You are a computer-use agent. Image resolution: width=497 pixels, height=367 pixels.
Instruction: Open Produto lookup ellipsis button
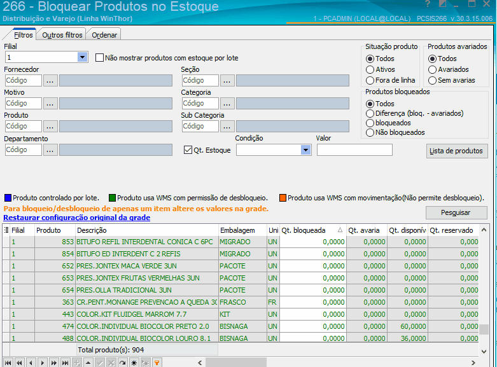click(50, 126)
